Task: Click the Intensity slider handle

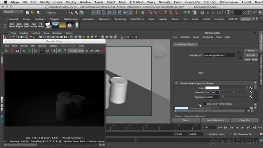Action: [234, 92]
